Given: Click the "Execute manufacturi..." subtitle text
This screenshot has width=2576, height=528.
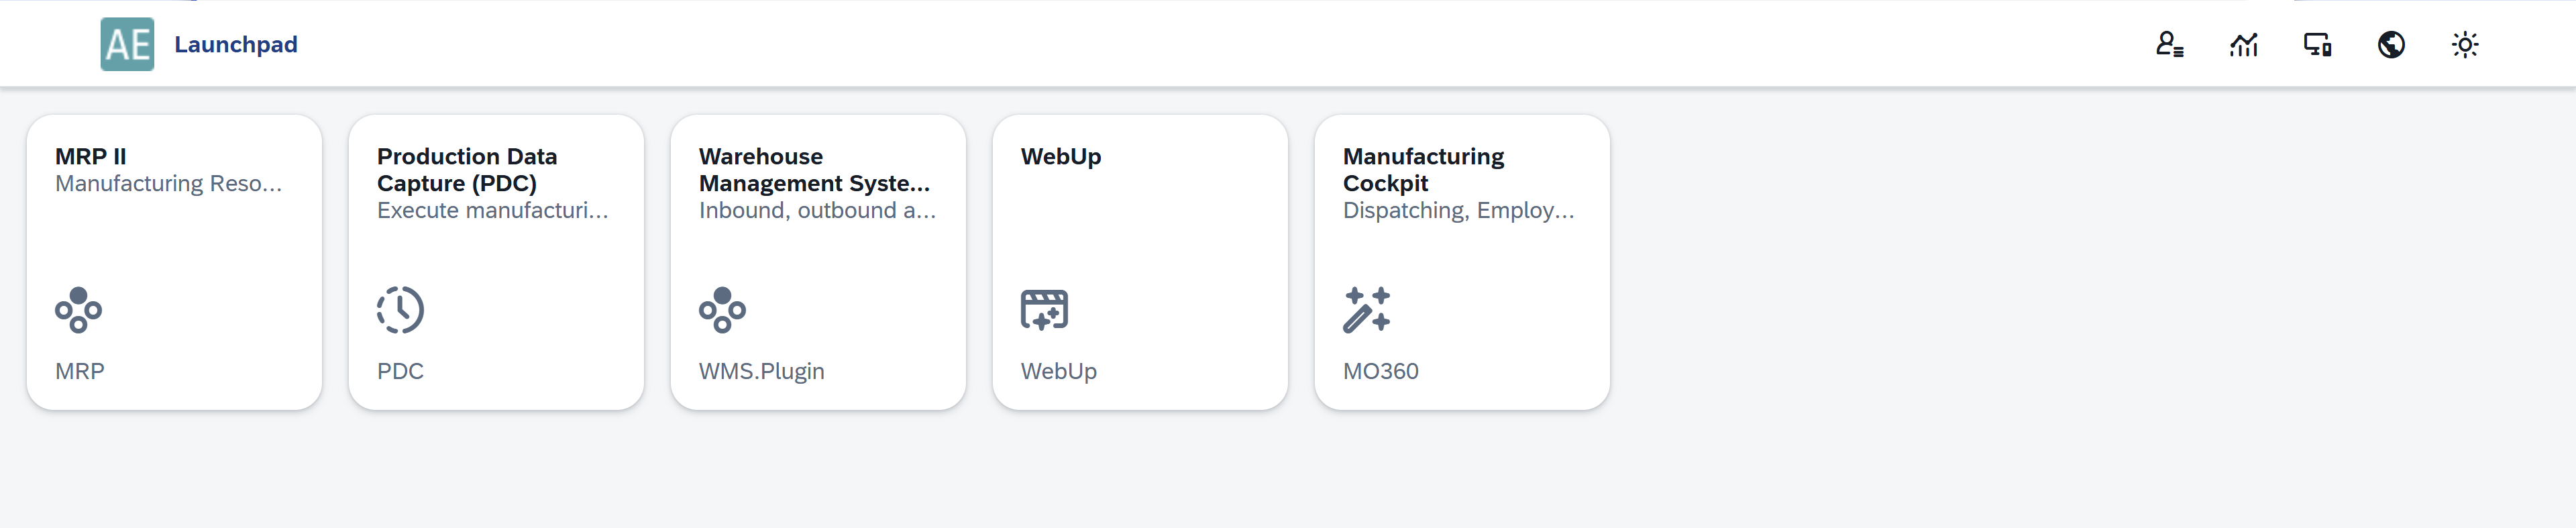Looking at the screenshot, I should coord(492,211).
